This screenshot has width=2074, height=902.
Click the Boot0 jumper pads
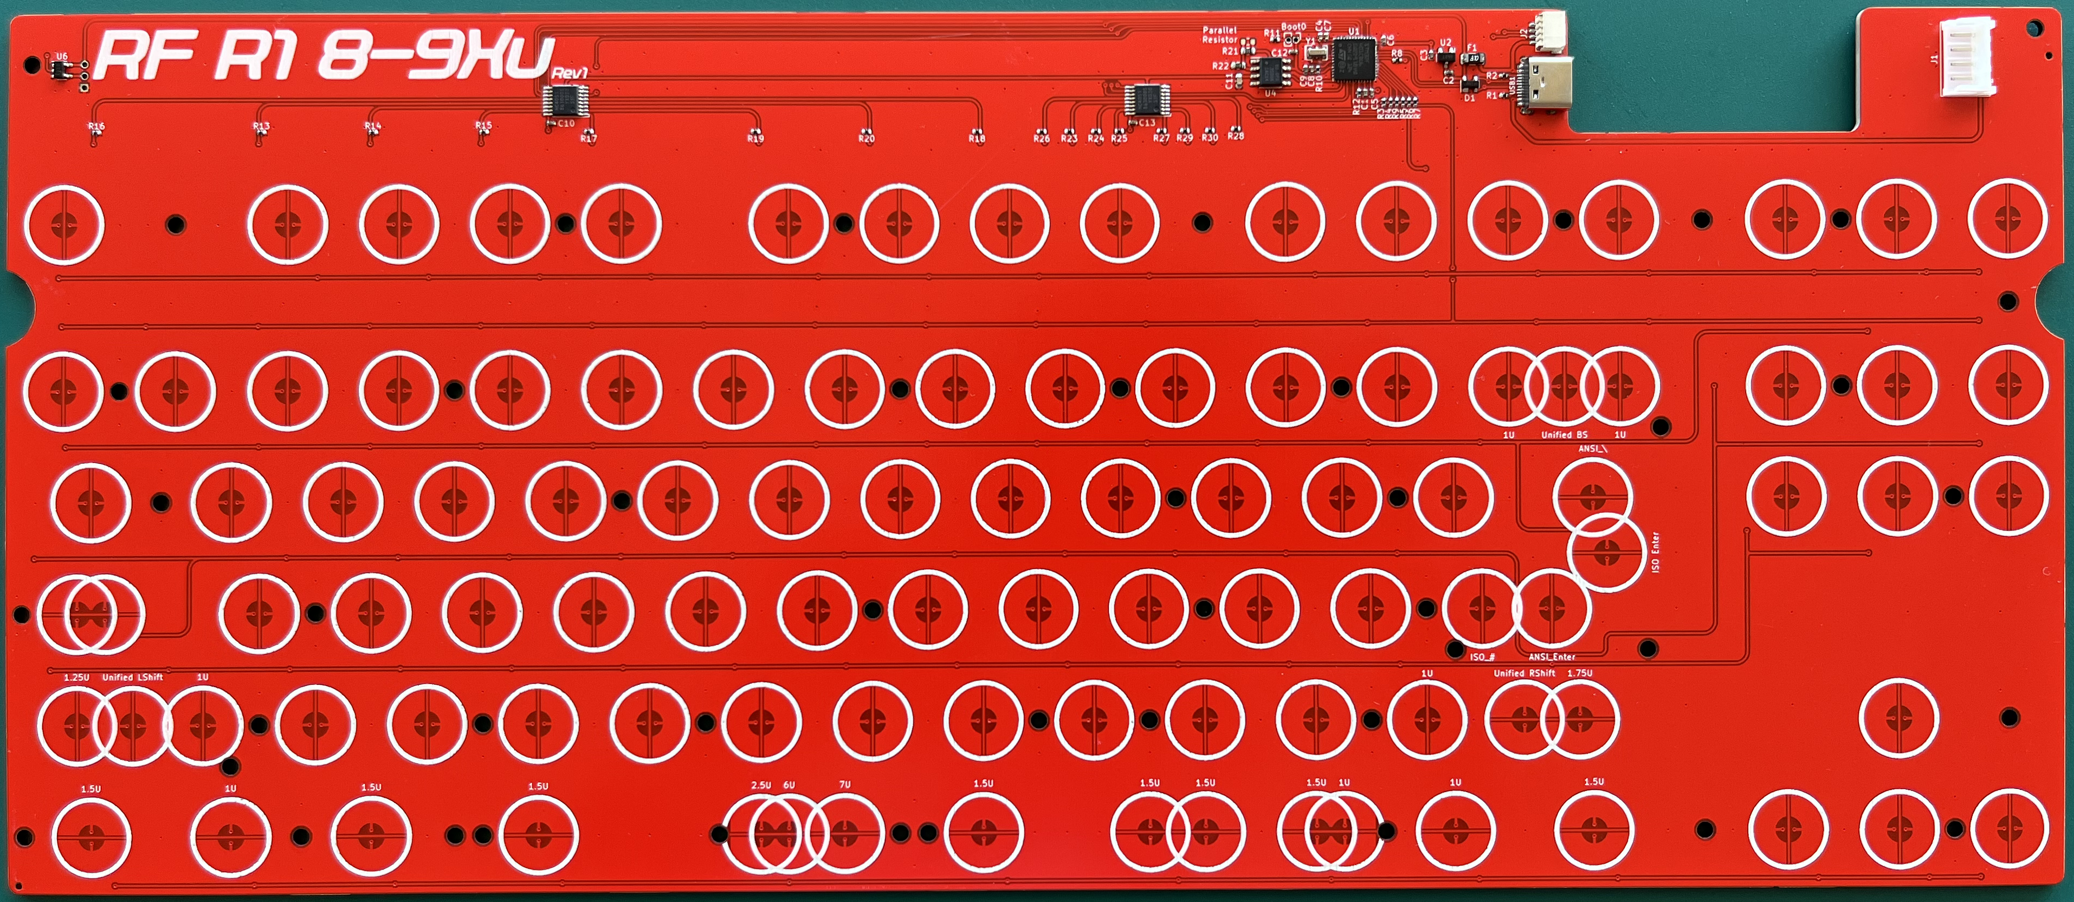click(x=1293, y=40)
